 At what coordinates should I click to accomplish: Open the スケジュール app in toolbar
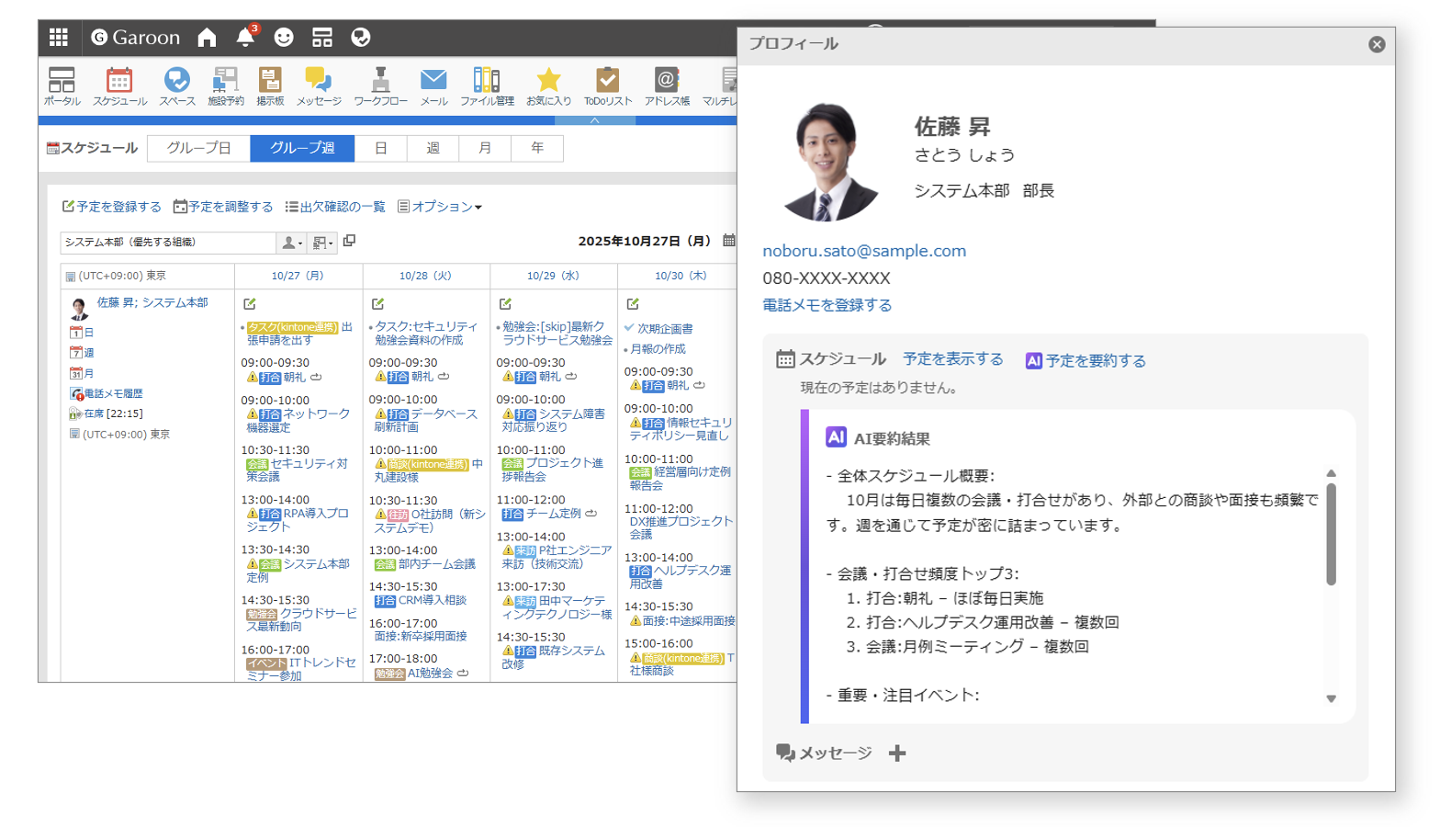tap(119, 87)
